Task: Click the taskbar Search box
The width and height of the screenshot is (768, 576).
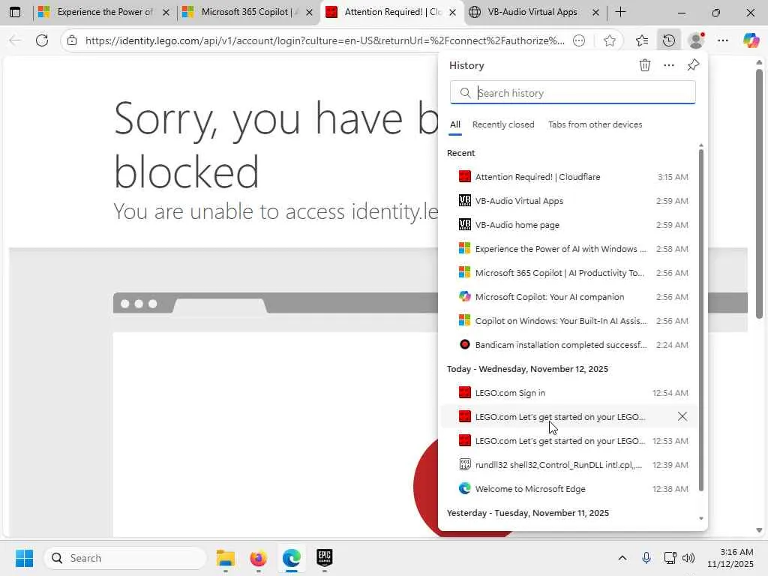Action: click(125, 558)
